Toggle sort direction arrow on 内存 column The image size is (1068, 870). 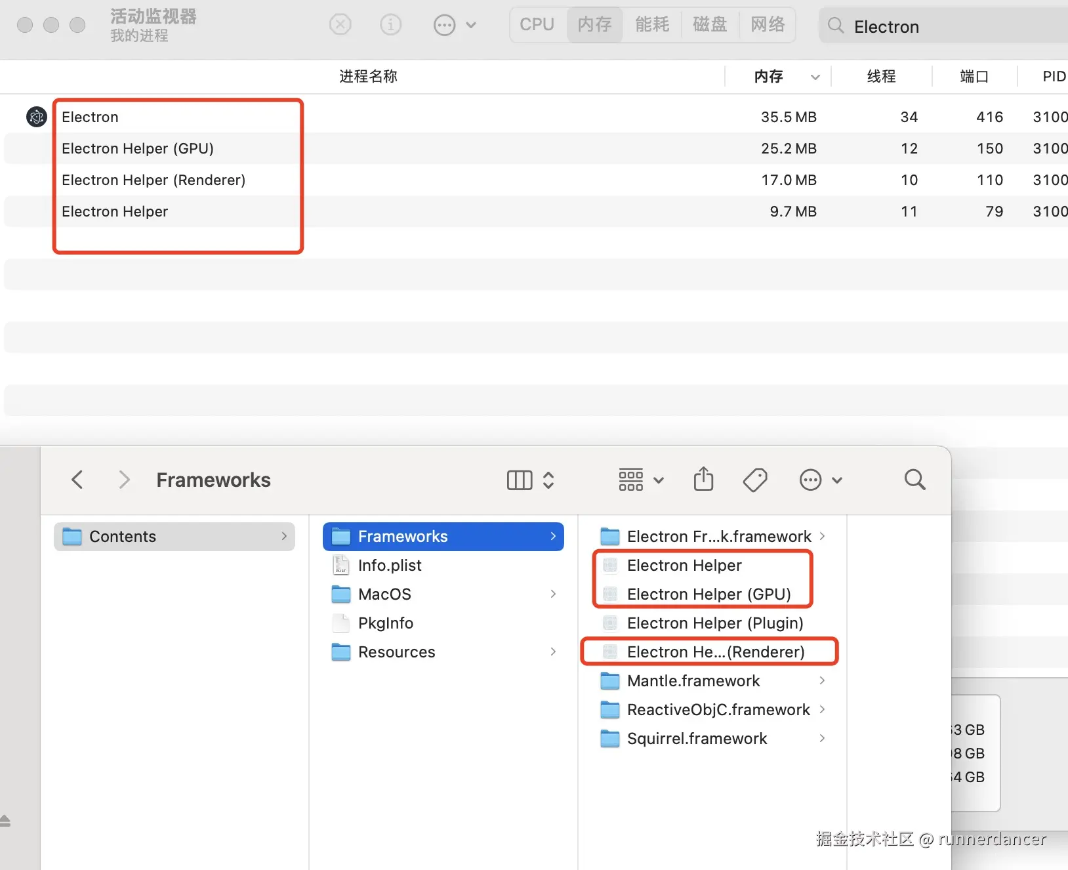tap(815, 77)
